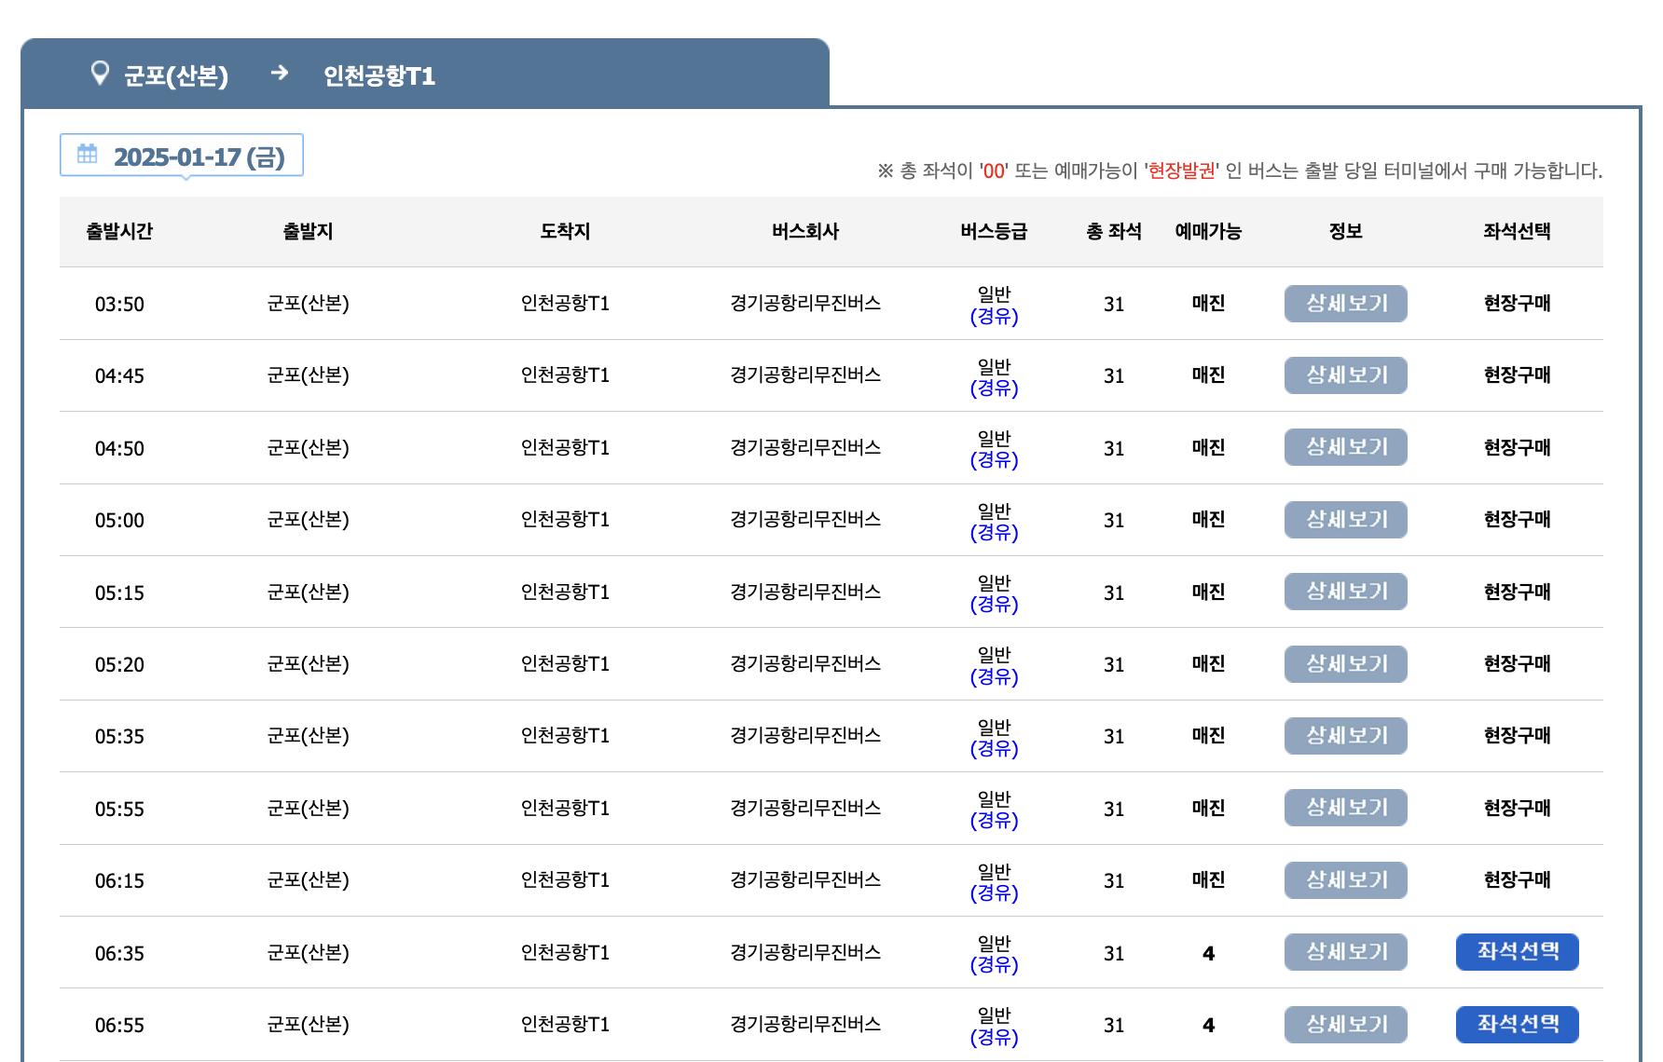1663x1062 pixels.
Task: Open 상세보기 for the 06:15 departure
Action: point(1345,879)
